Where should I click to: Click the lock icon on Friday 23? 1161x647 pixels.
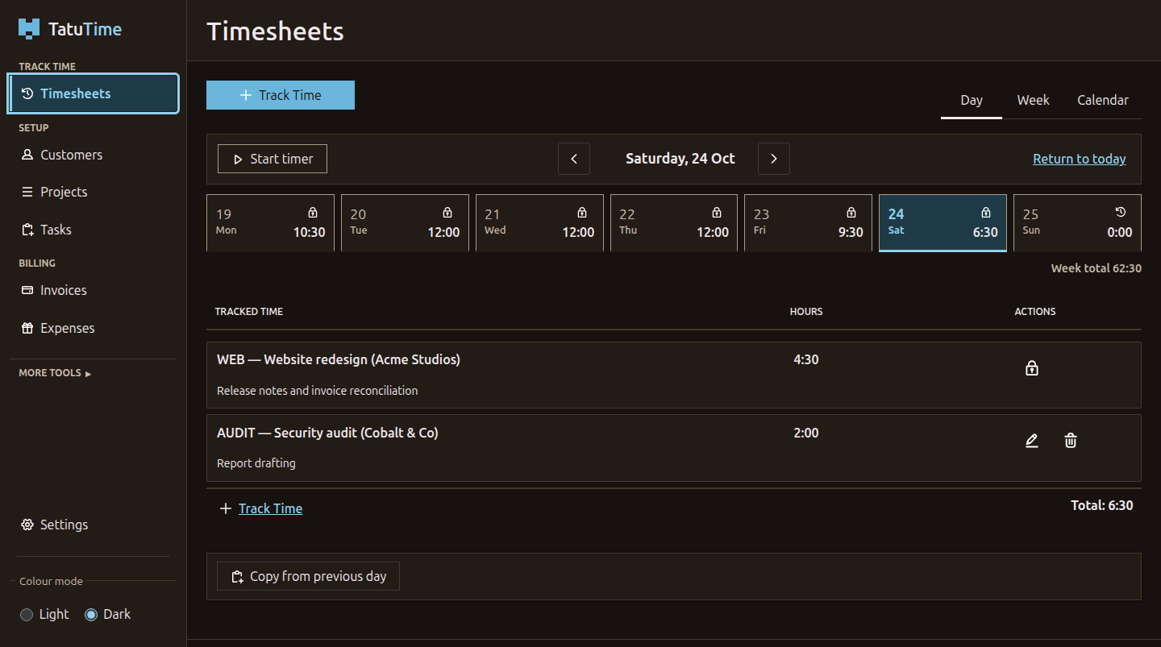(x=851, y=213)
